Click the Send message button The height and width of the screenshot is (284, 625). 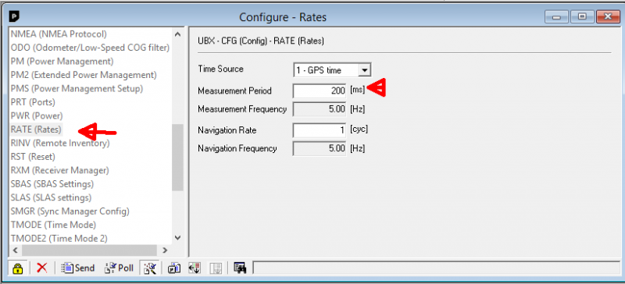pyautogui.click(x=78, y=268)
